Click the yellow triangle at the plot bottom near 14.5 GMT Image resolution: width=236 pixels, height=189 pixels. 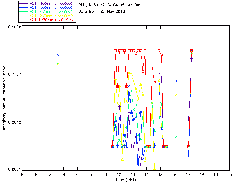coord(155,169)
